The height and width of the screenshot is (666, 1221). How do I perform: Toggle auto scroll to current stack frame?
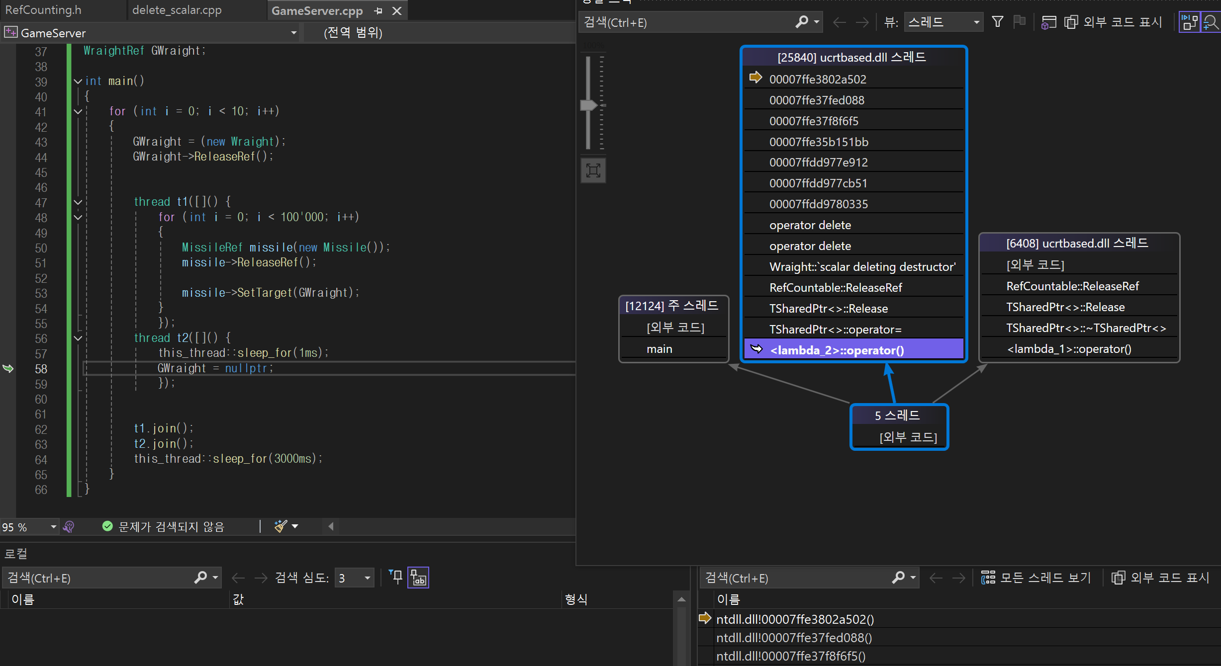coord(1189,22)
